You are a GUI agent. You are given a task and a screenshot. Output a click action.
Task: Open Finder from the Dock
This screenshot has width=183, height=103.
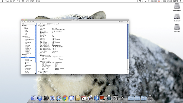34,98
